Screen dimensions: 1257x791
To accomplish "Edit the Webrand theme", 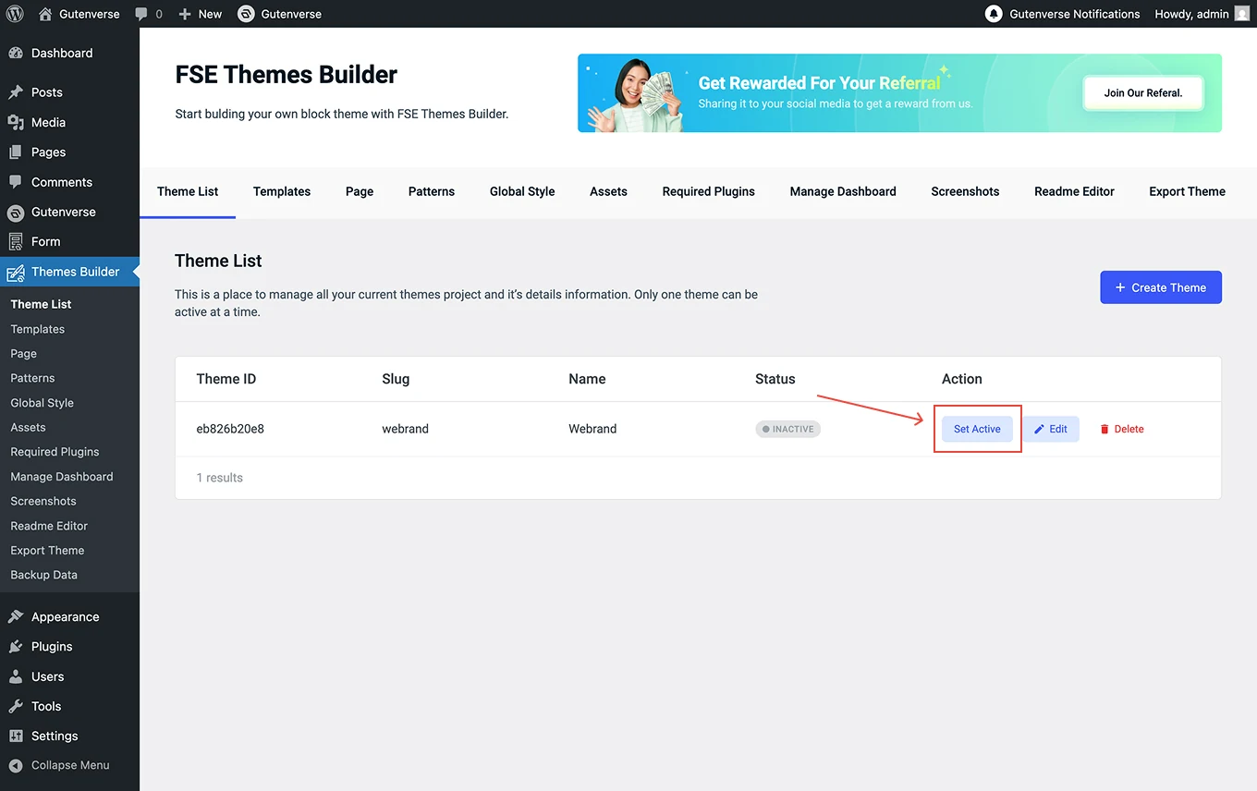I will click(1051, 429).
